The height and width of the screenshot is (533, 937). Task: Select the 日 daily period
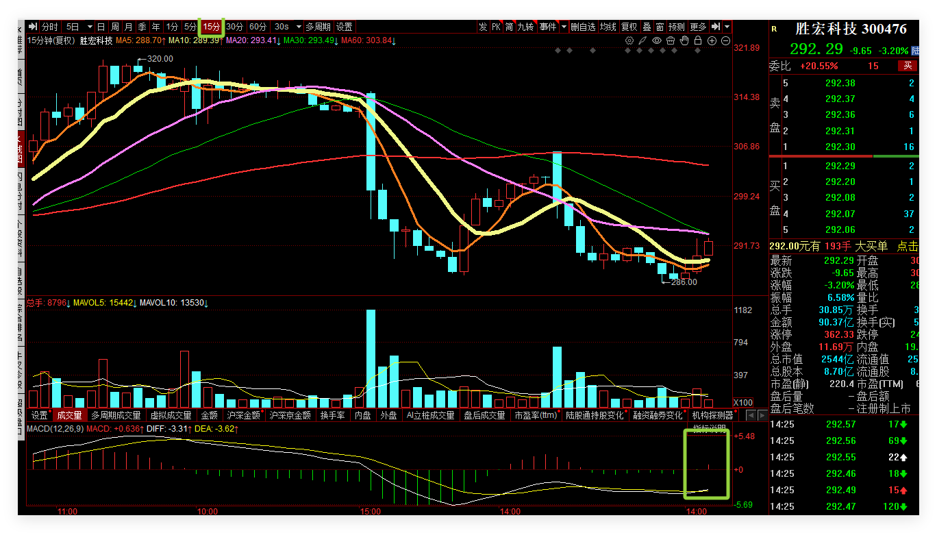(101, 27)
